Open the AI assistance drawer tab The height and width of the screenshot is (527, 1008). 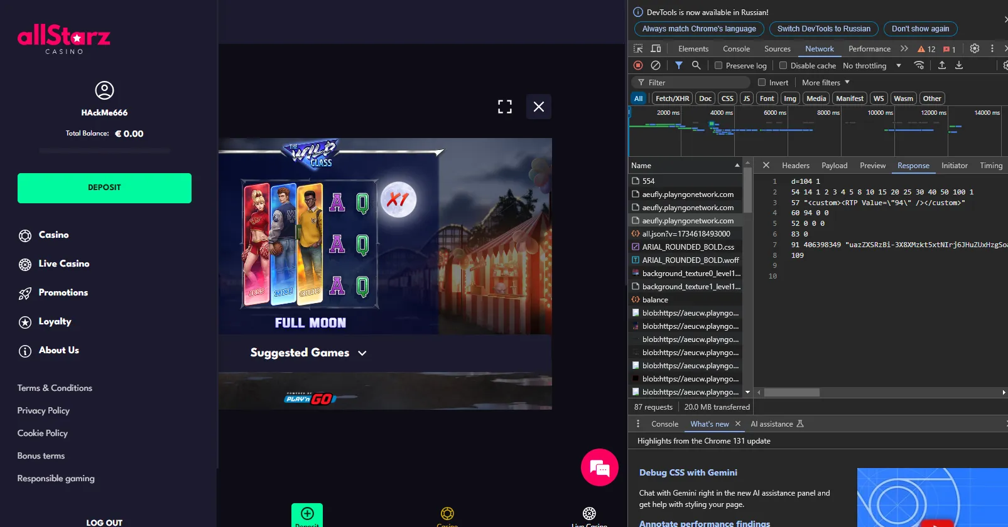click(777, 424)
